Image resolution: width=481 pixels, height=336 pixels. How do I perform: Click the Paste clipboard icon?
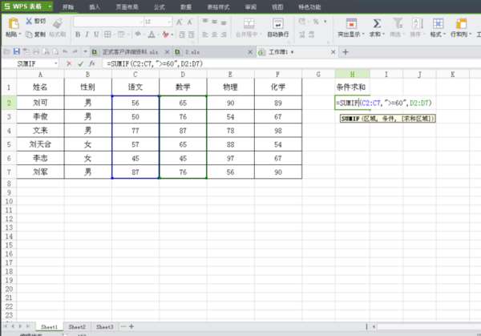coord(13,23)
